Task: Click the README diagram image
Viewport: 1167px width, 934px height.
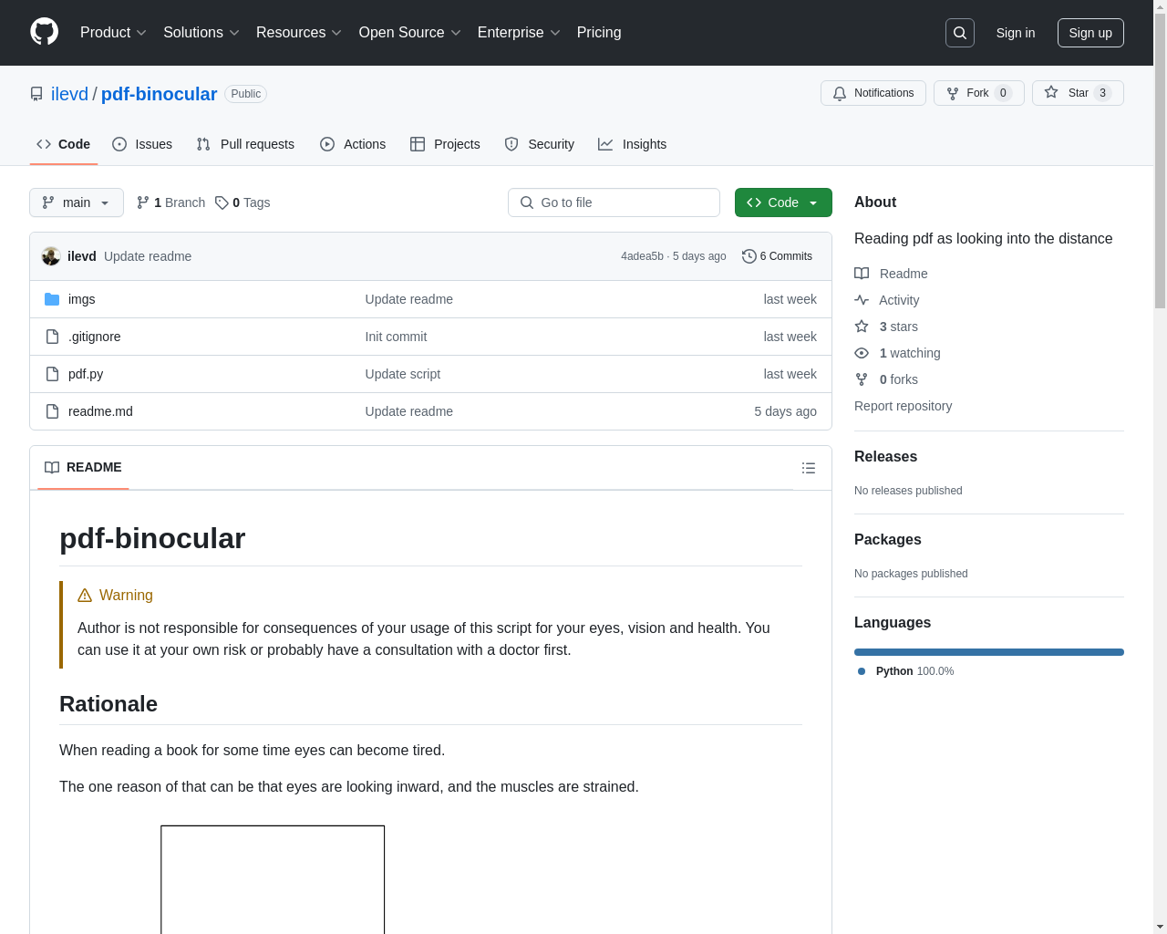Action: (273, 879)
